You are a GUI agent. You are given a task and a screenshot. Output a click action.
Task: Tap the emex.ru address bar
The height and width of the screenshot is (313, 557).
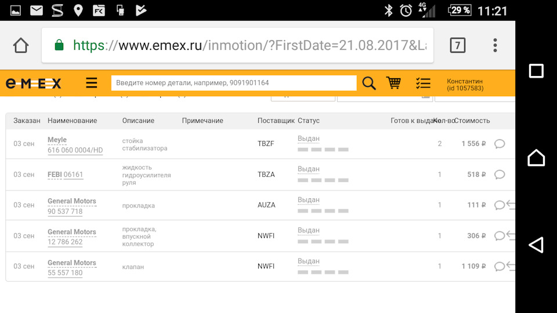(x=237, y=45)
